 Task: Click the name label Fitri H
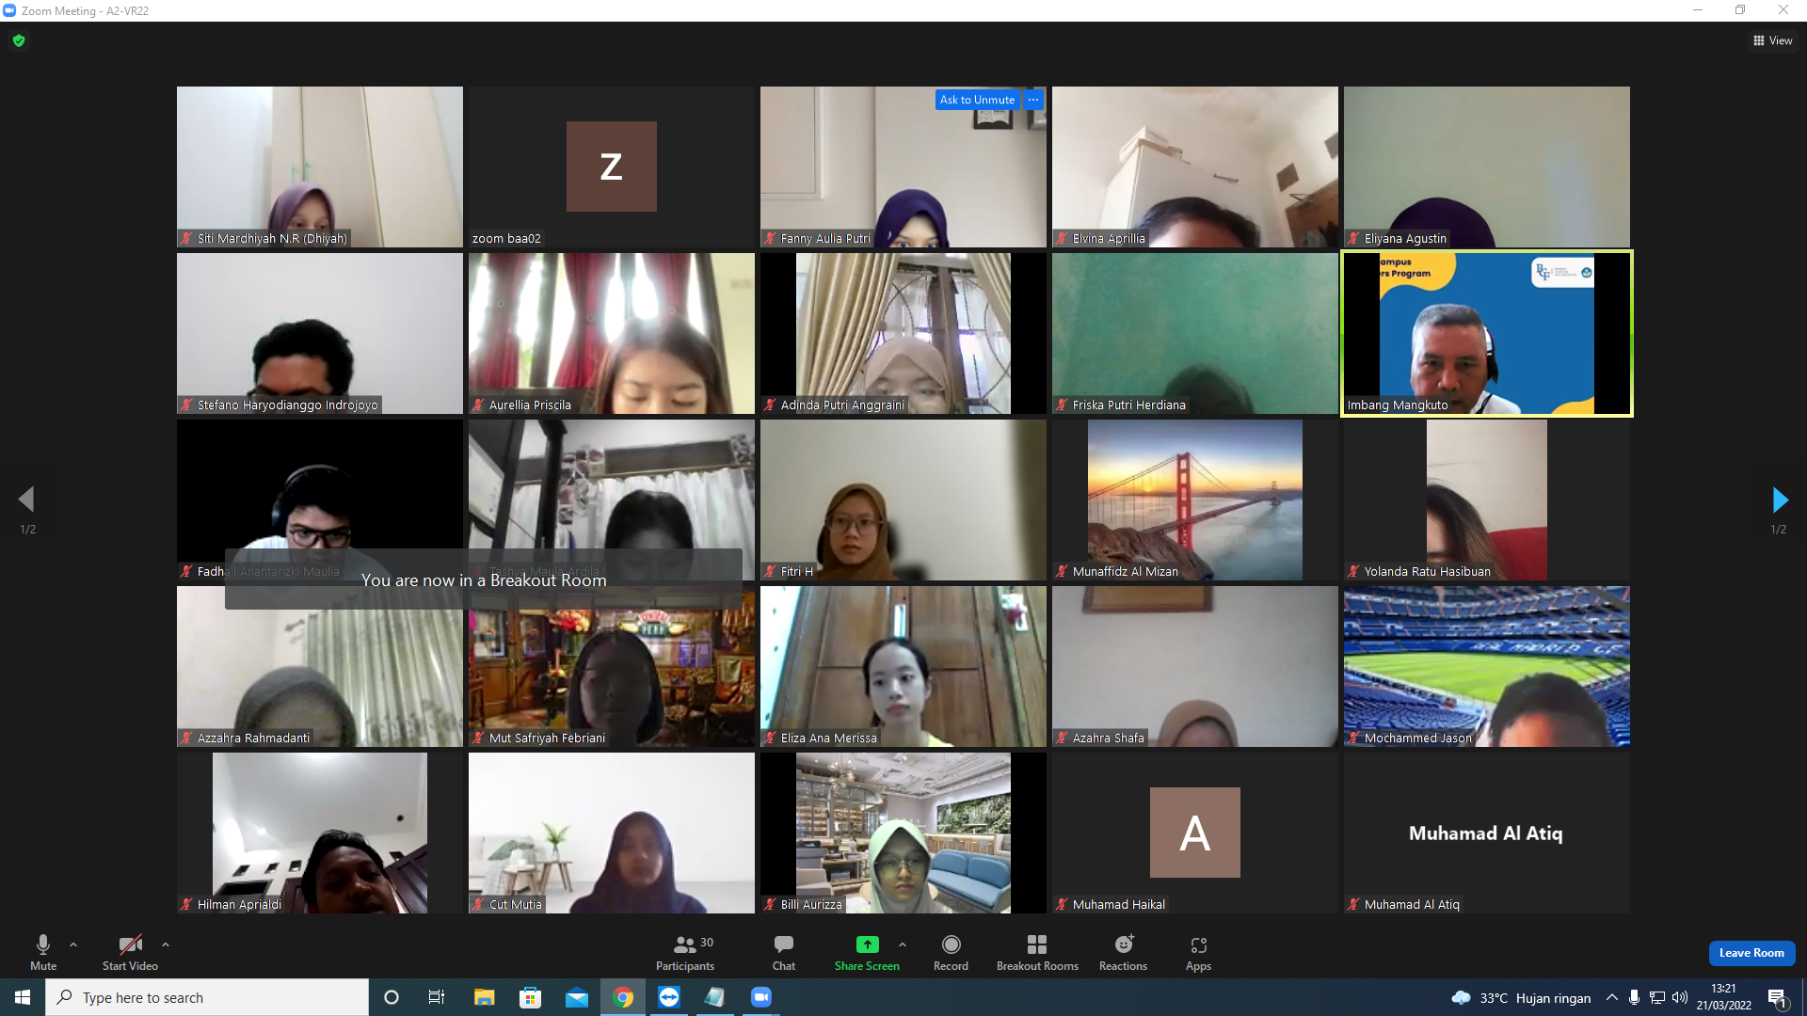(x=796, y=572)
